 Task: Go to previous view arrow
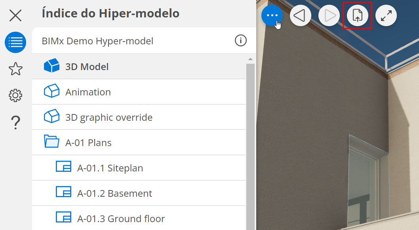(300, 15)
